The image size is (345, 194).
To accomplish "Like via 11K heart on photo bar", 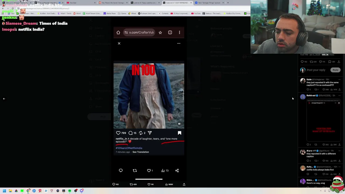I will coord(150,184).
